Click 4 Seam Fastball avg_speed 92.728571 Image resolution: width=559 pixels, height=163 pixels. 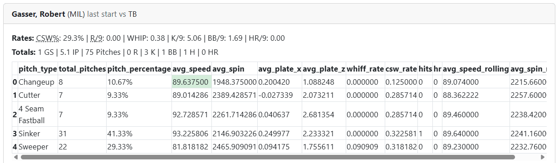point(191,115)
